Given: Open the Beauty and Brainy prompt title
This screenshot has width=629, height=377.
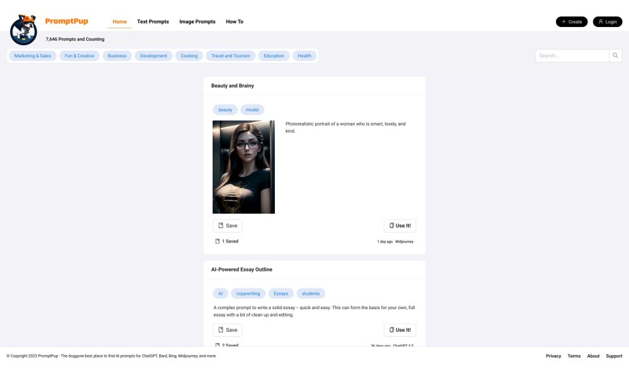Looking at the screenshot, I should [233, 85].
